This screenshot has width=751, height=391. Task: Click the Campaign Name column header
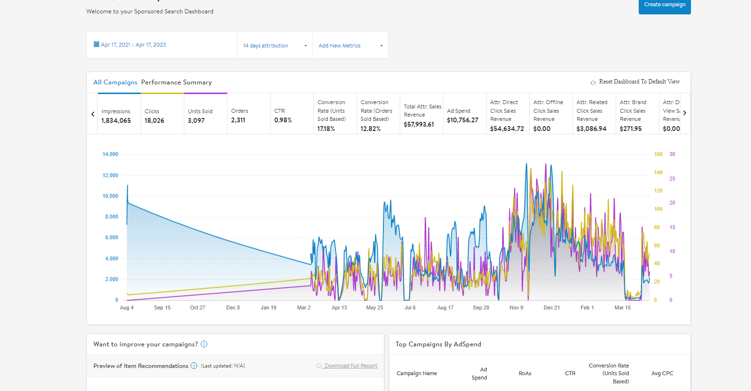tap(417, 373)
